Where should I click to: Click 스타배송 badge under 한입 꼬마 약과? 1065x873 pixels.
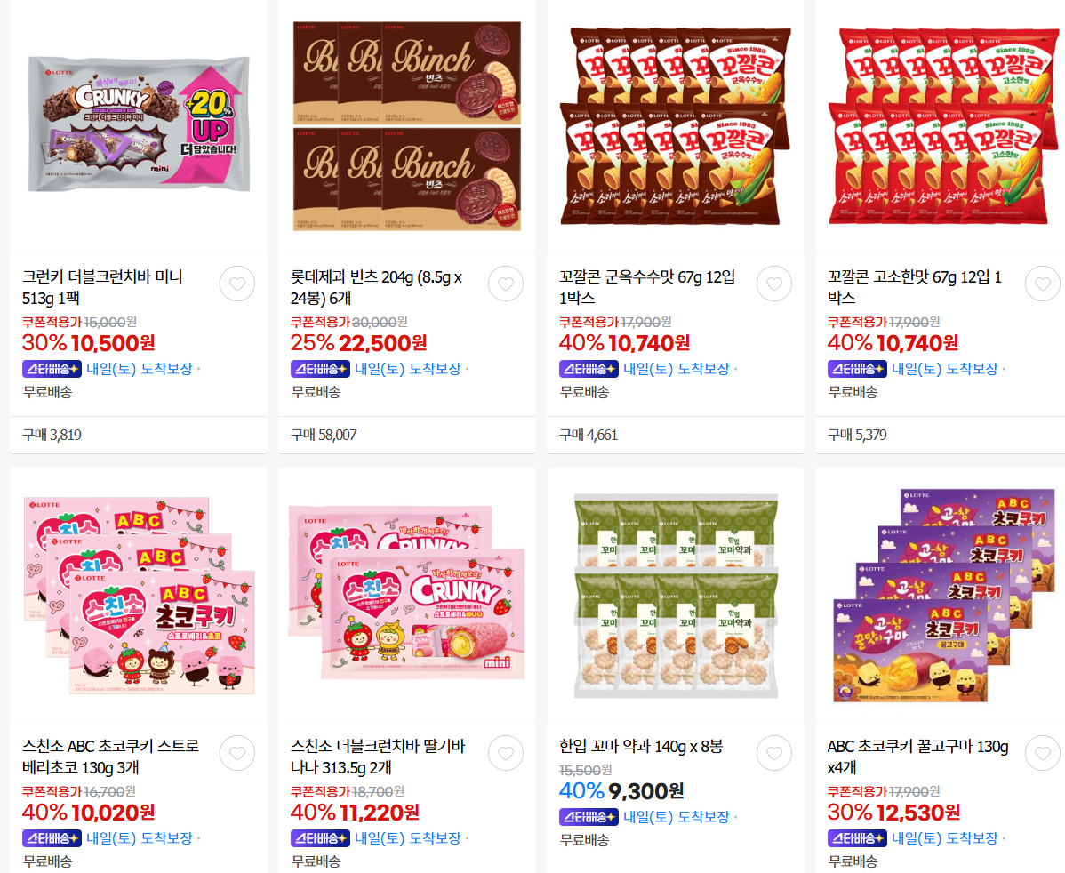[x=589, y=817]
